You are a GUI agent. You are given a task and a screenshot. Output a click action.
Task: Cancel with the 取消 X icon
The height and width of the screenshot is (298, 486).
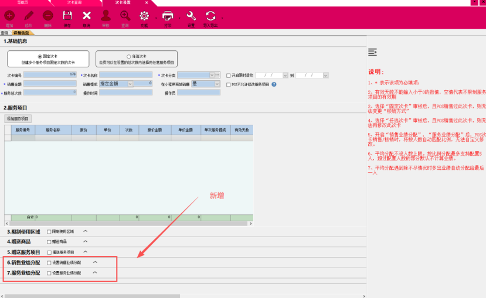[x=87, y=15]
